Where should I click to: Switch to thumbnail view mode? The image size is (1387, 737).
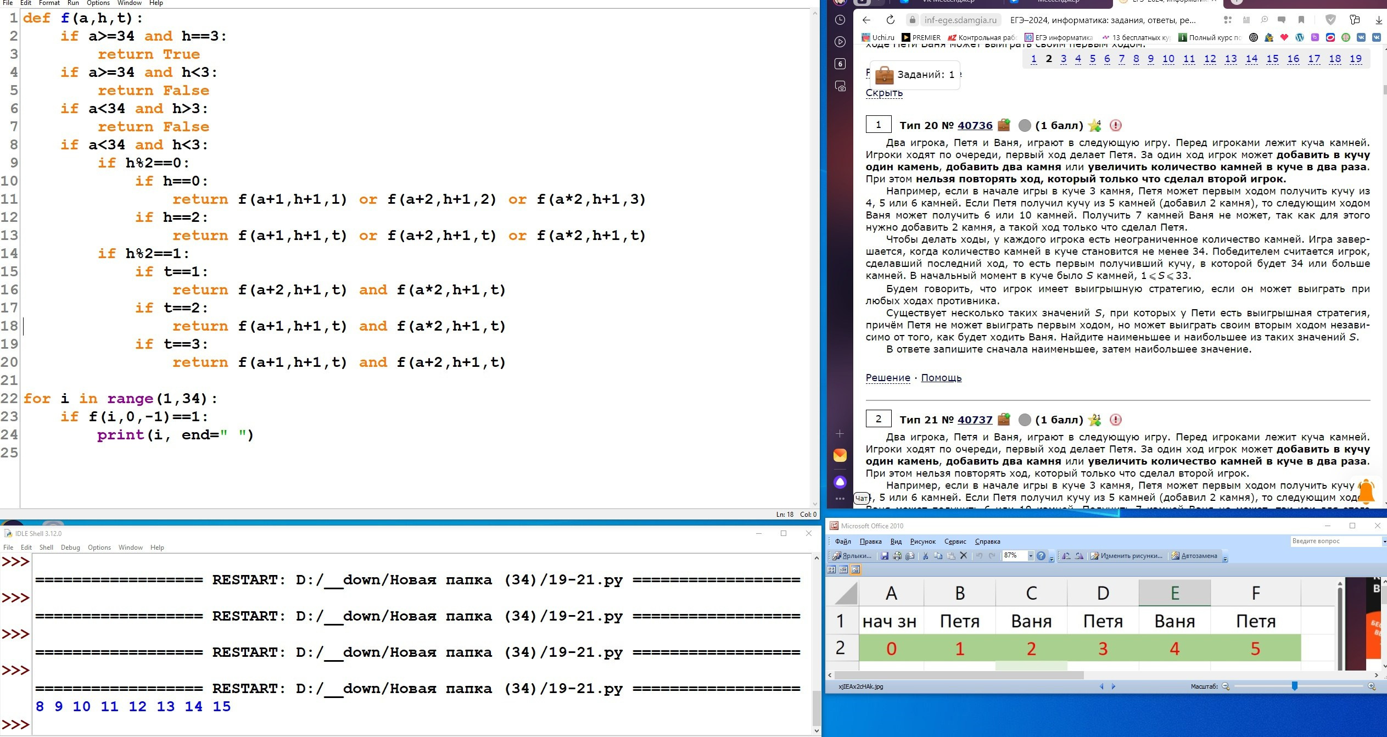831,569
